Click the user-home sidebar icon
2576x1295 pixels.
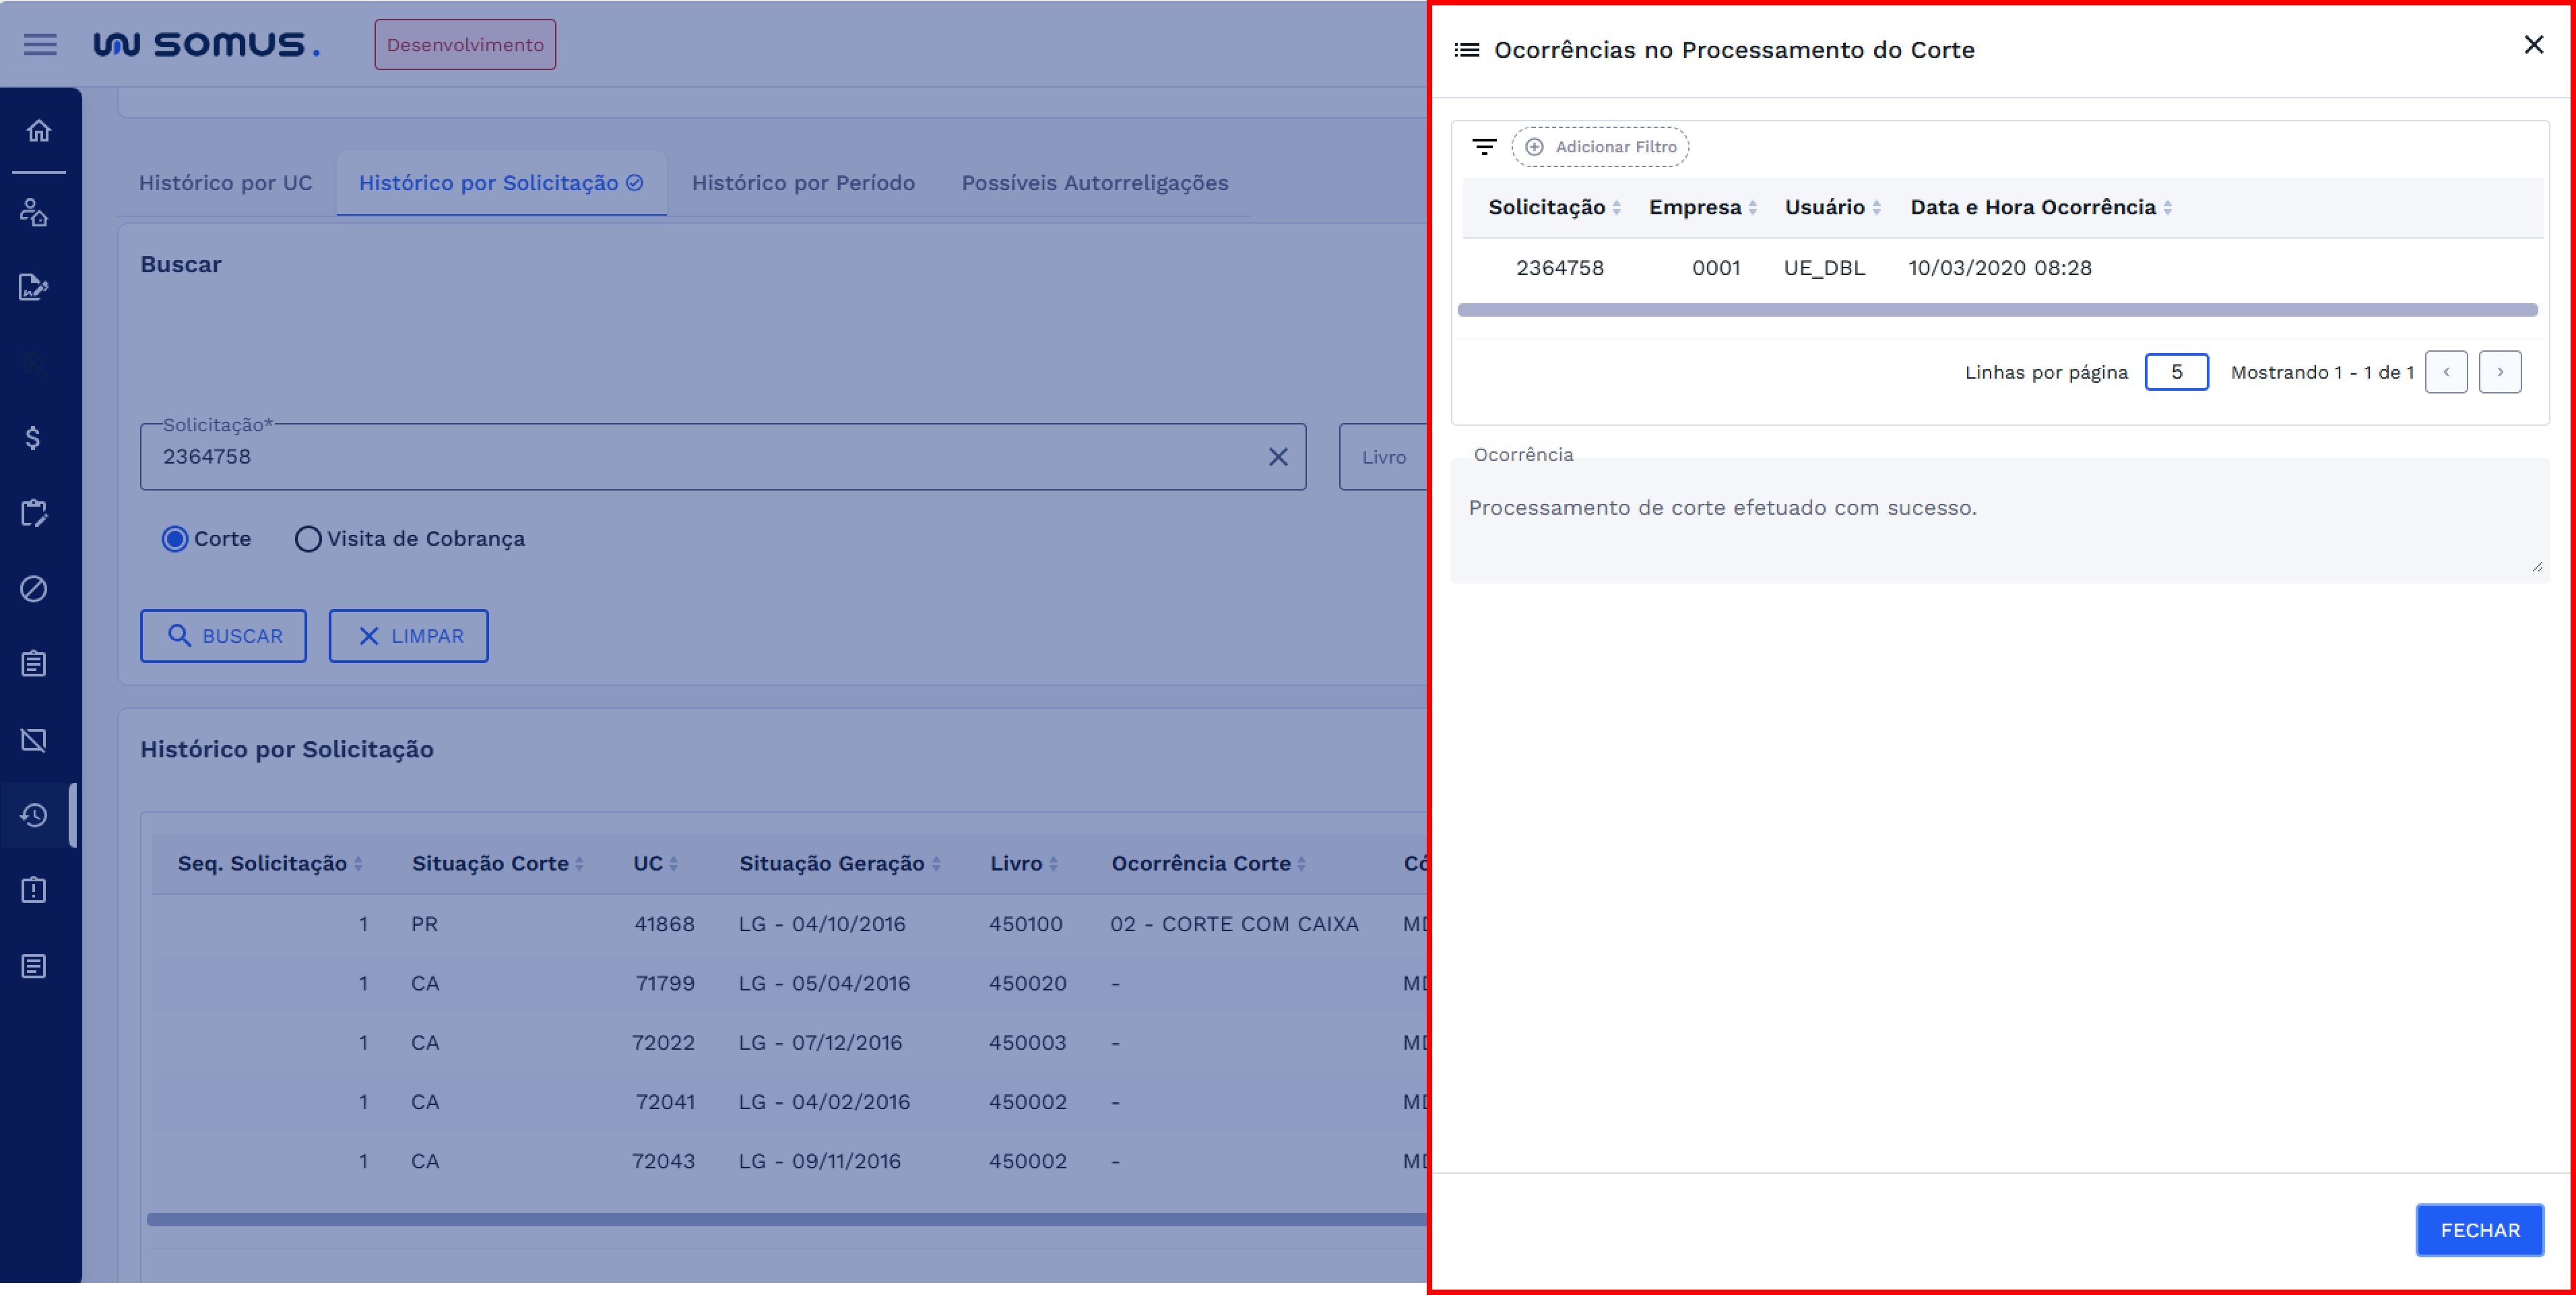[x=34, y=212]
